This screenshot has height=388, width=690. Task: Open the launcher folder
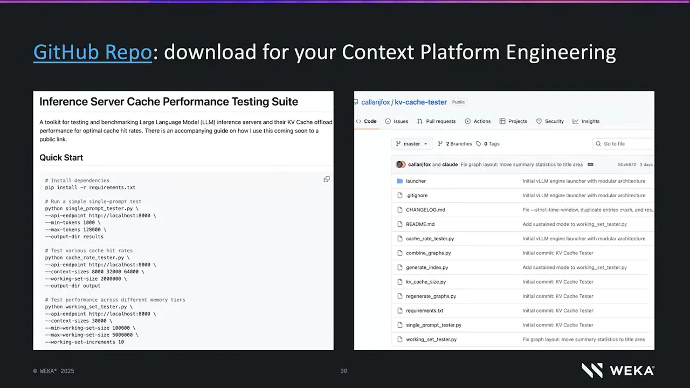click(x=416, y=181)
